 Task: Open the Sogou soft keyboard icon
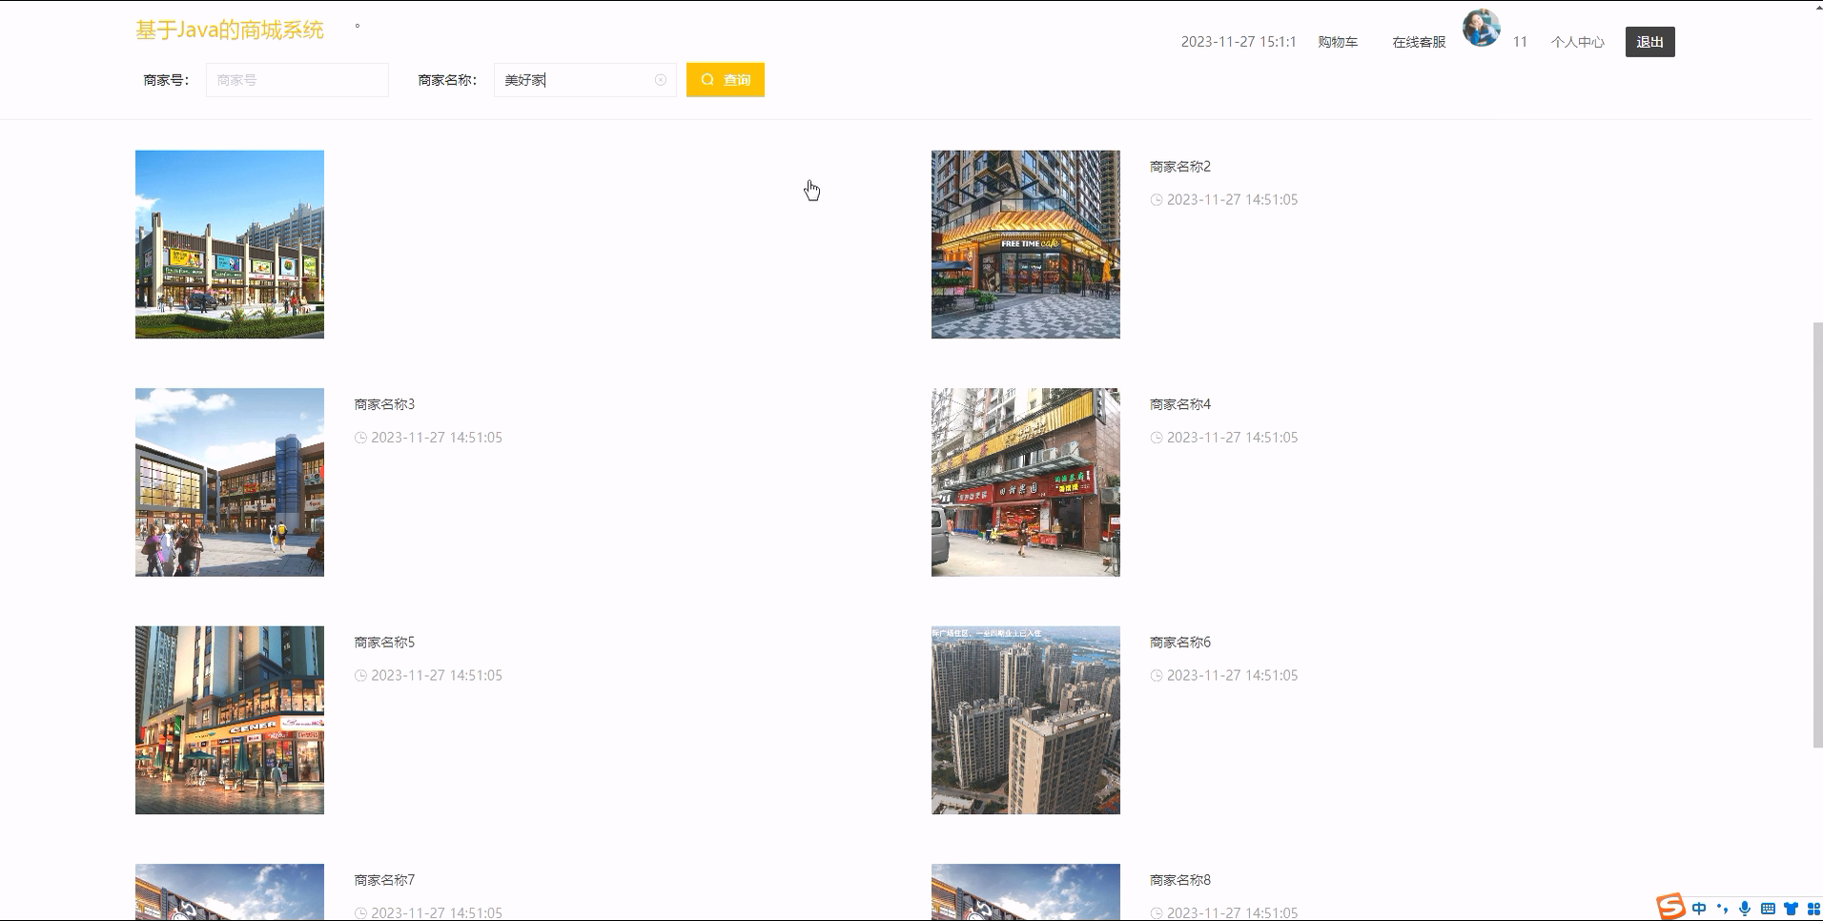click(1768, 908)
